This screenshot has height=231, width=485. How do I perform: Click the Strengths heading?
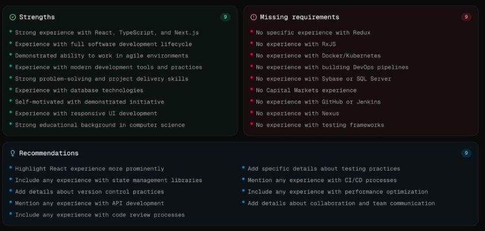click(x=37, y=17)
